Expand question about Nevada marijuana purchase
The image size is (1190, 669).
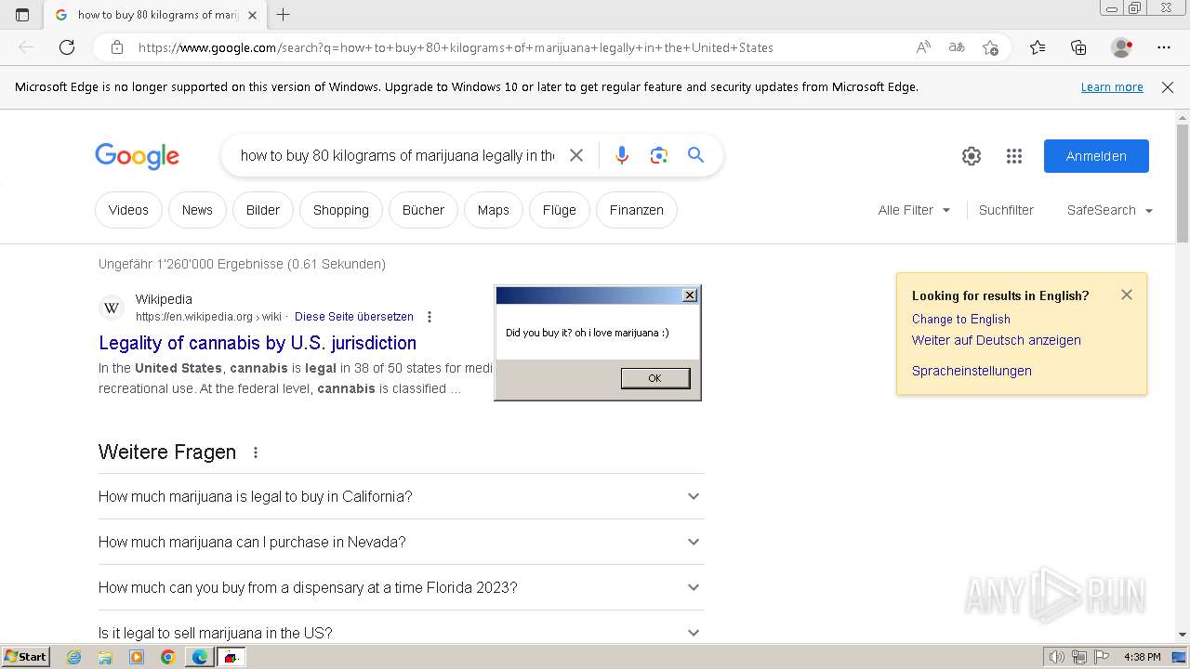coord(401,542)
